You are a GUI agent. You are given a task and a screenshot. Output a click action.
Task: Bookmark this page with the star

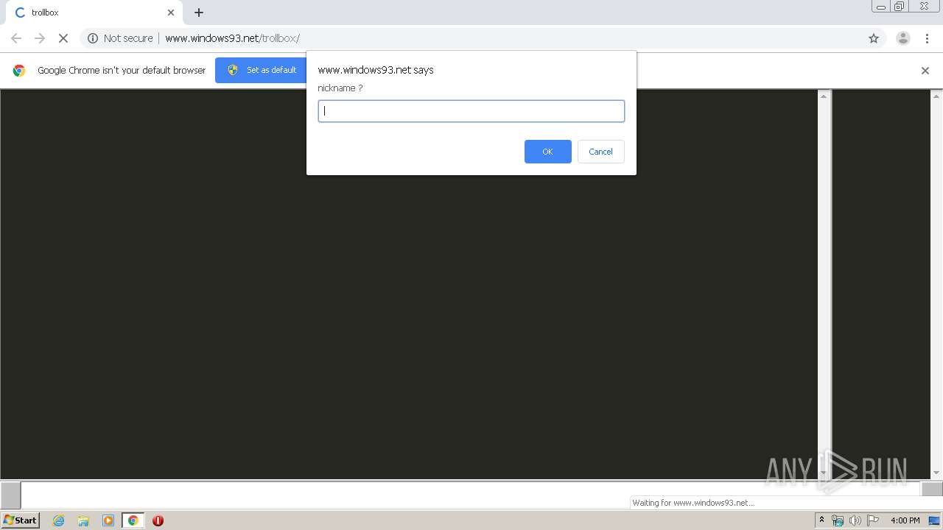(x=874, y=38)
